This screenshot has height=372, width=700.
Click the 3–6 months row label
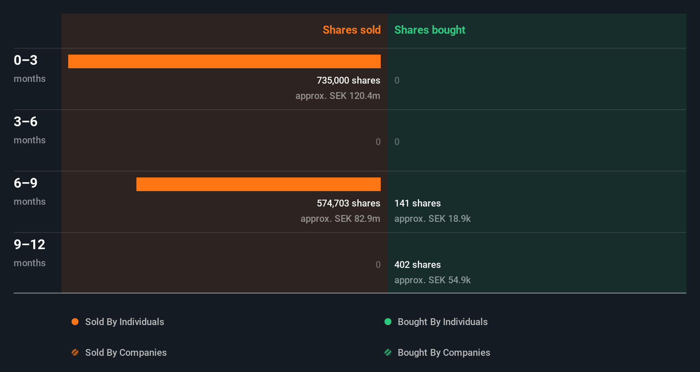pyautogui.click(x=29, y=130)
